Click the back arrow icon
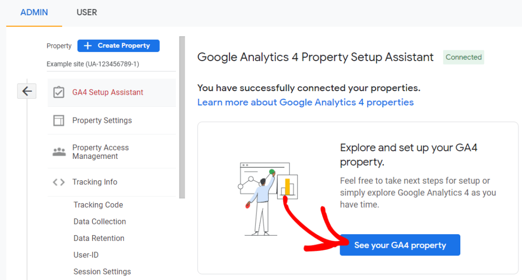 point(27,92)
